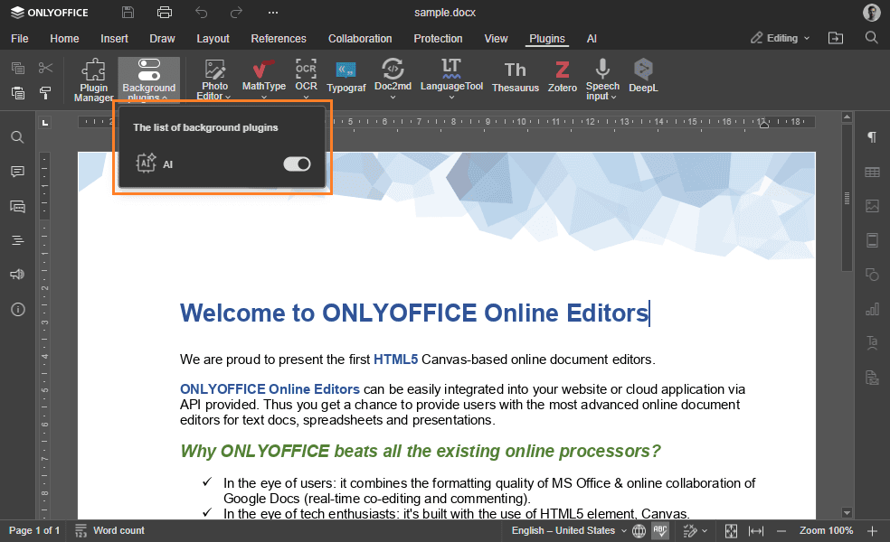Open chart settings in right sidebar

872,309
